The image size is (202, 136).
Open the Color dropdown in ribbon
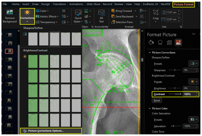pyautogui.click(x=42, y=11)
